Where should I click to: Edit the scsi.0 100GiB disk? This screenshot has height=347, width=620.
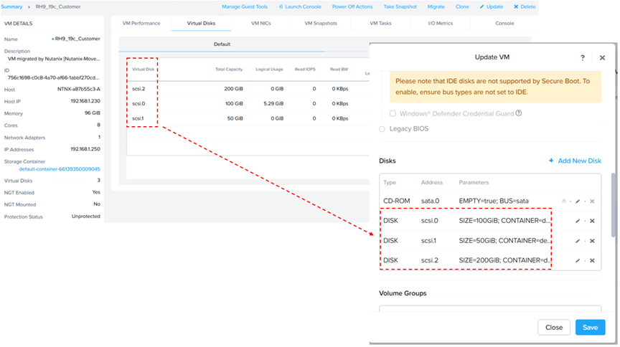point(578,222)
